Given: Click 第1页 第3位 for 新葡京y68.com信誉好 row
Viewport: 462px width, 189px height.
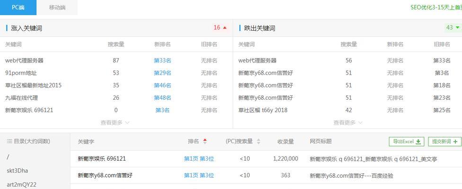Looking at the screenshot, I should (199, 175).
